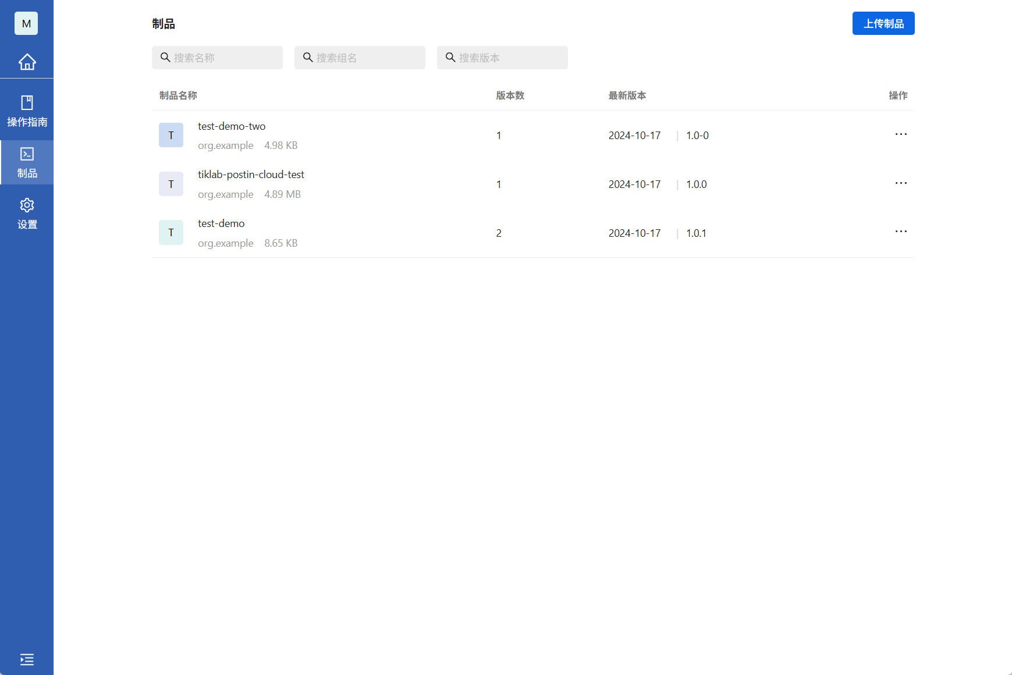Open the tiklab-postin-cloud-test artifact
1012x675 pixels.
251,175
